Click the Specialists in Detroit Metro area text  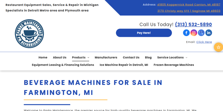coord(47,11)
